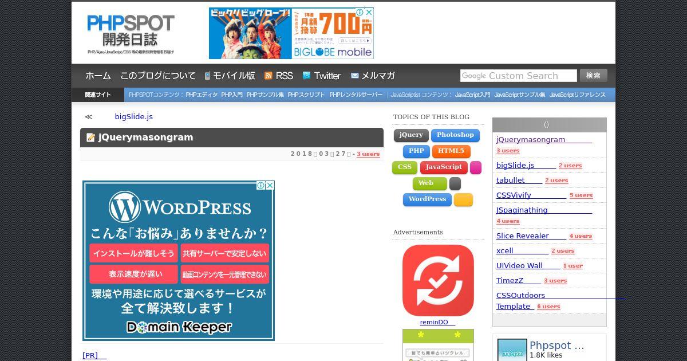687x361 pixels.
Task: Open Phpspot Facebook page name
Action: point(557,346)
